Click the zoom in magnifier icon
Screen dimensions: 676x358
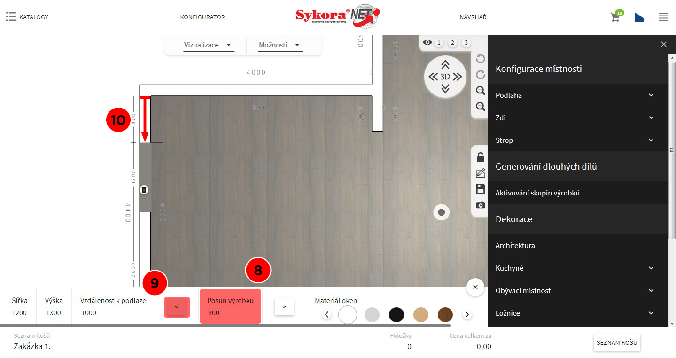pos(480,107)
